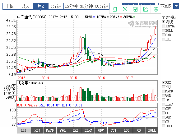The height and width of the screenshot is (136, 181).
Task: Enable the lower BOLL checkbox in side list
Action: tap(163, 126)
